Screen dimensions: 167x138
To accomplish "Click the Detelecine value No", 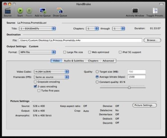I will 117,110.
